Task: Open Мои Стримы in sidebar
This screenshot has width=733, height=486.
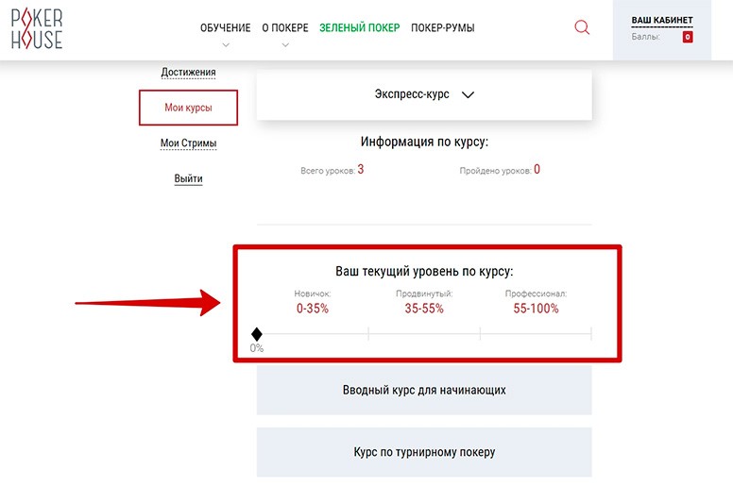Action: 188,143
